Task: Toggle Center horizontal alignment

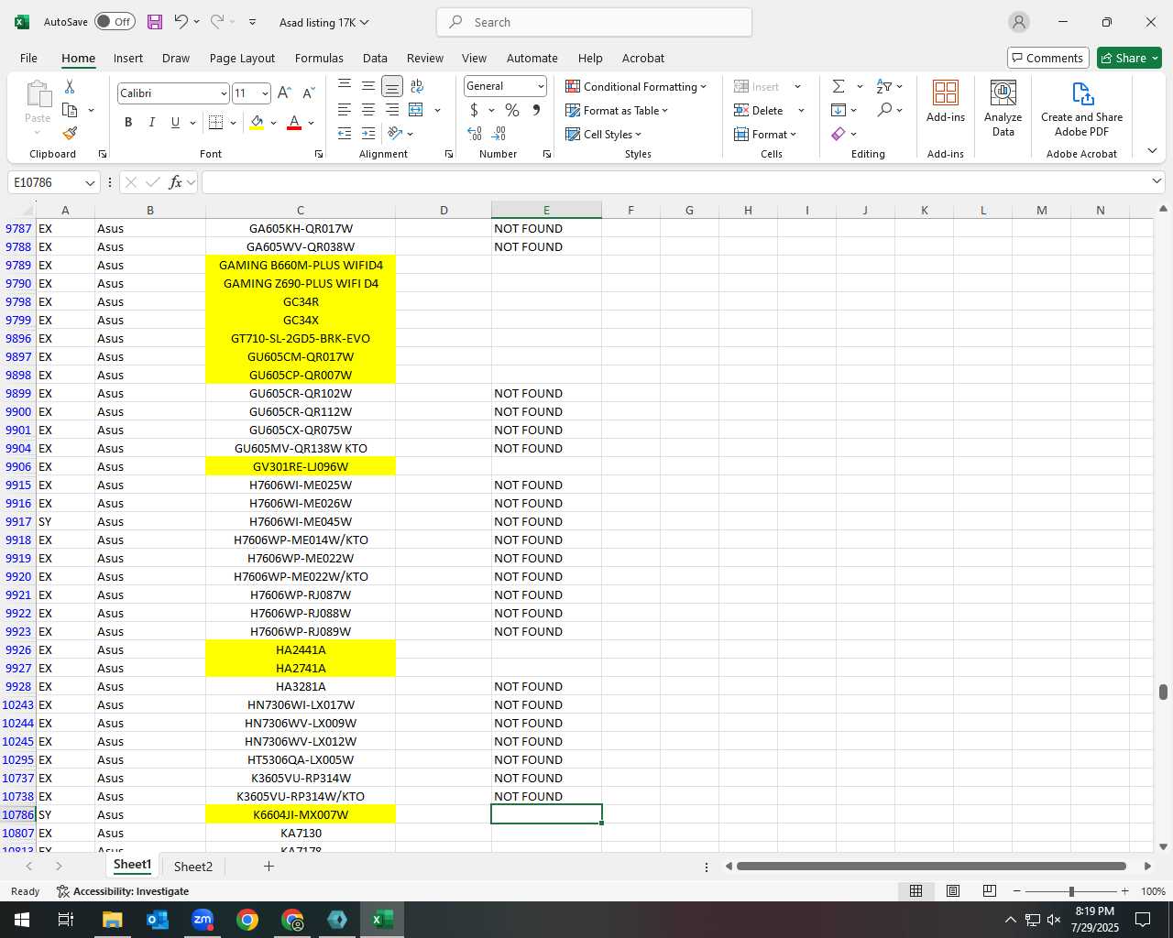Action: click(x=368, y=110)
